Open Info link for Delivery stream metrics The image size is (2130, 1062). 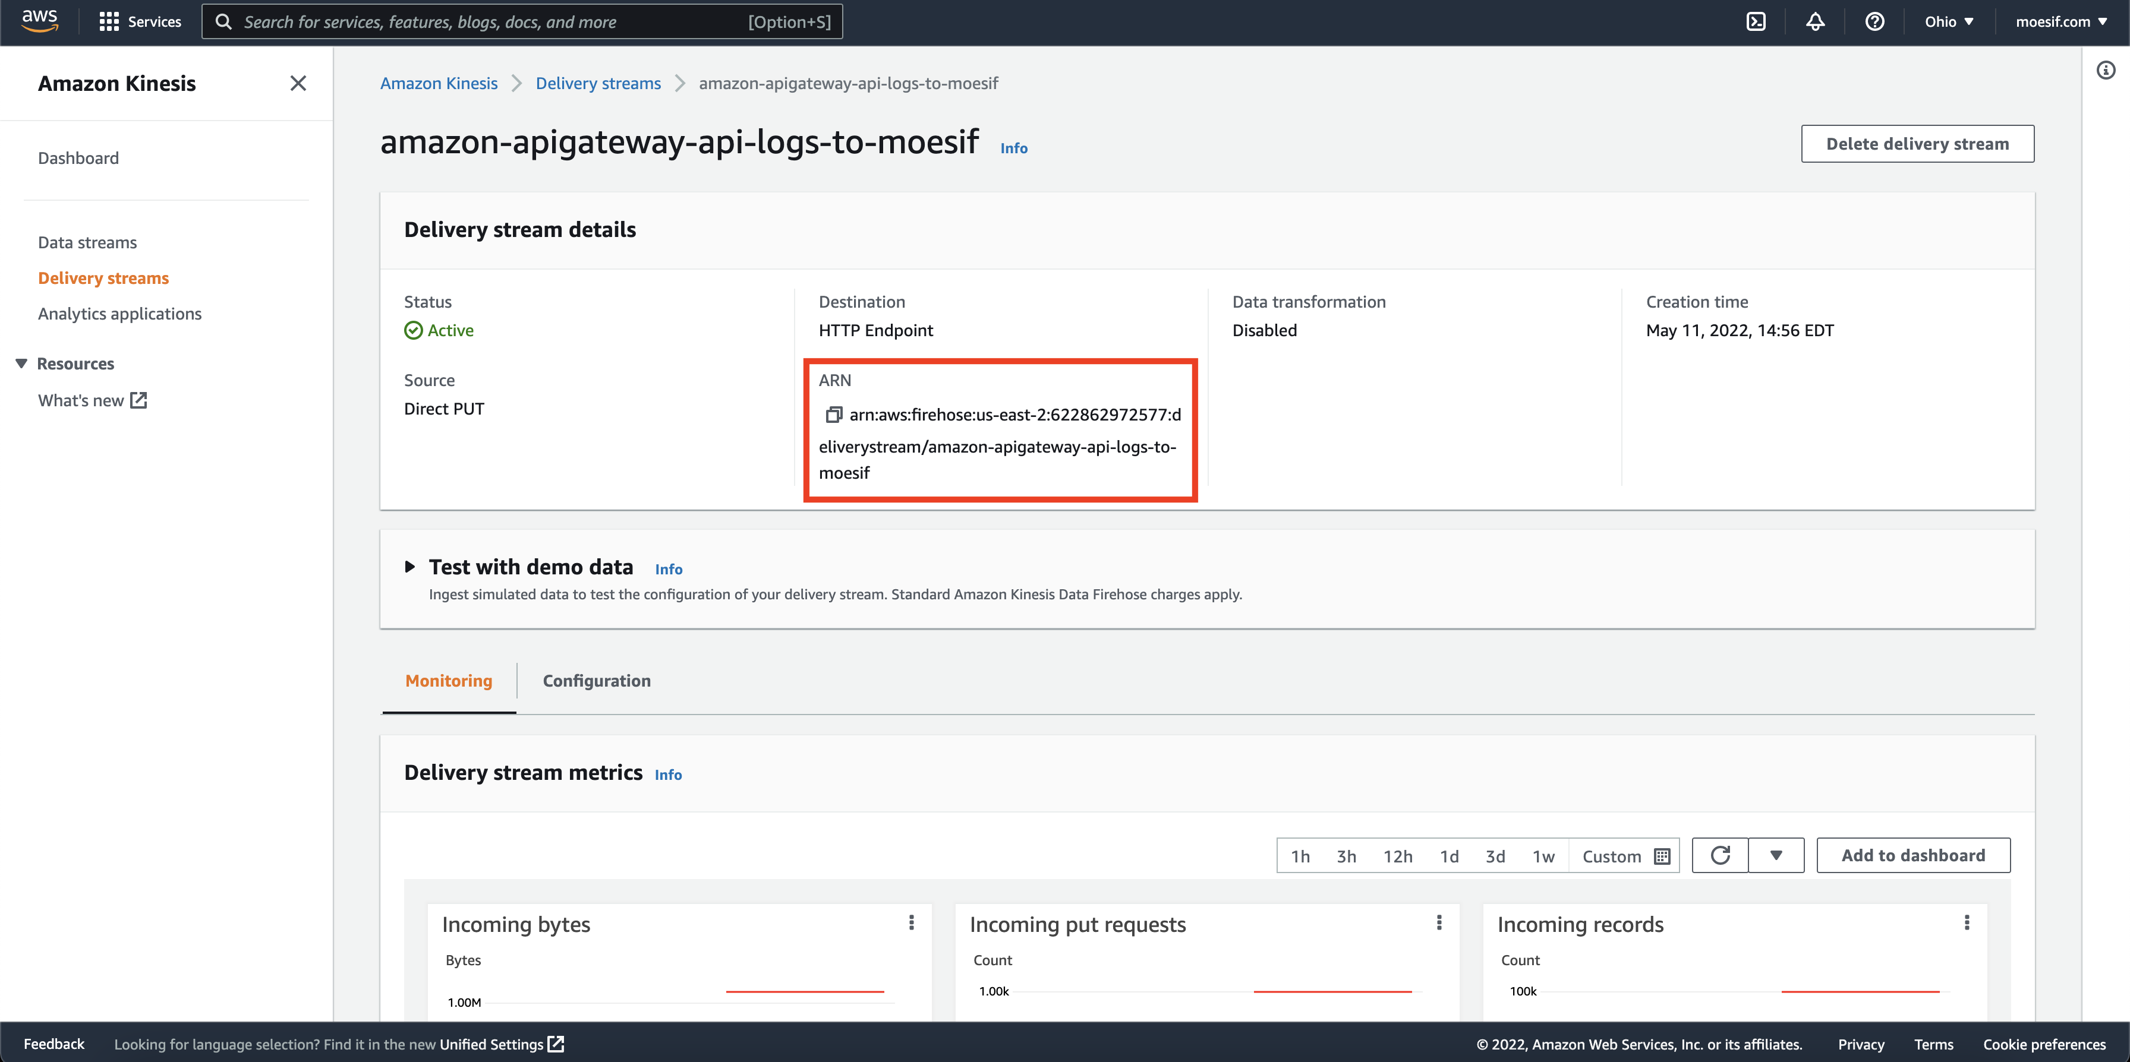pyautogui.click(x=668, y=775)
